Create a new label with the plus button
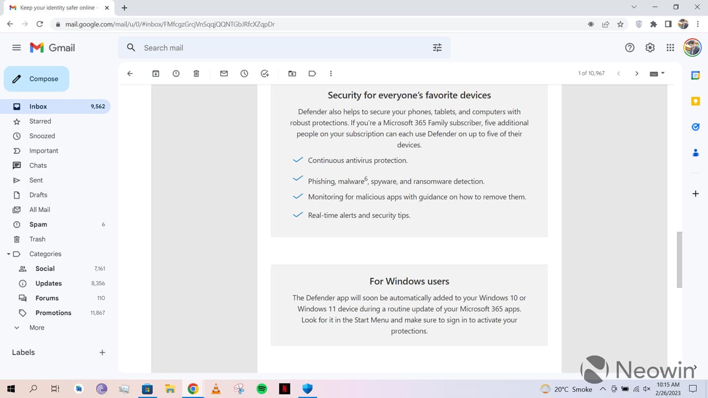 (102, 353)
